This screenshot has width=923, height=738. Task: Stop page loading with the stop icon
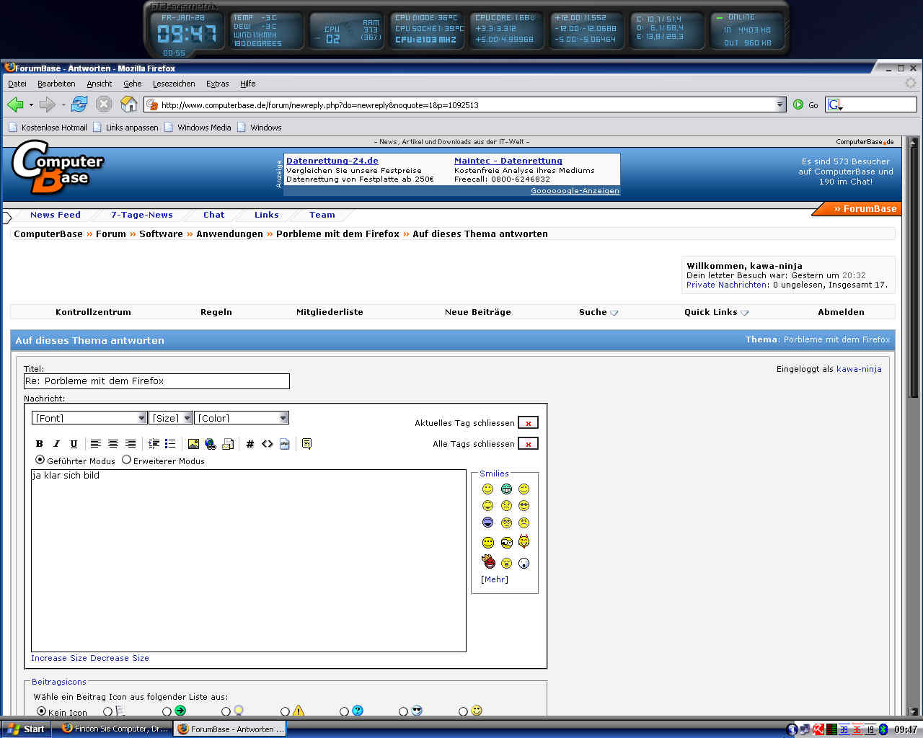point(104,105)
